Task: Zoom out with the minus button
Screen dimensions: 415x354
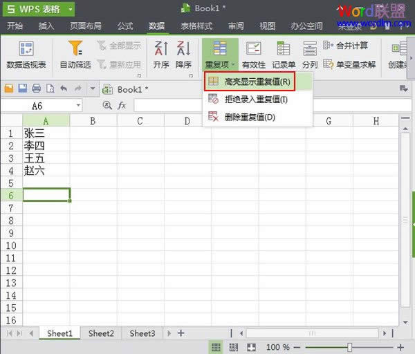Action: [x=297, y=347]
